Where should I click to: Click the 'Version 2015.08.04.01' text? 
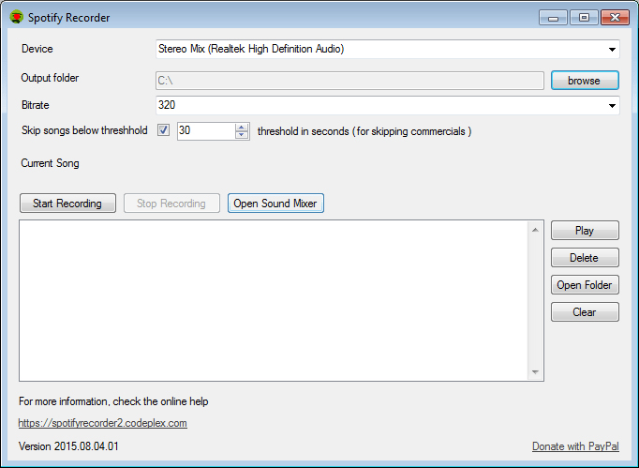68,446
